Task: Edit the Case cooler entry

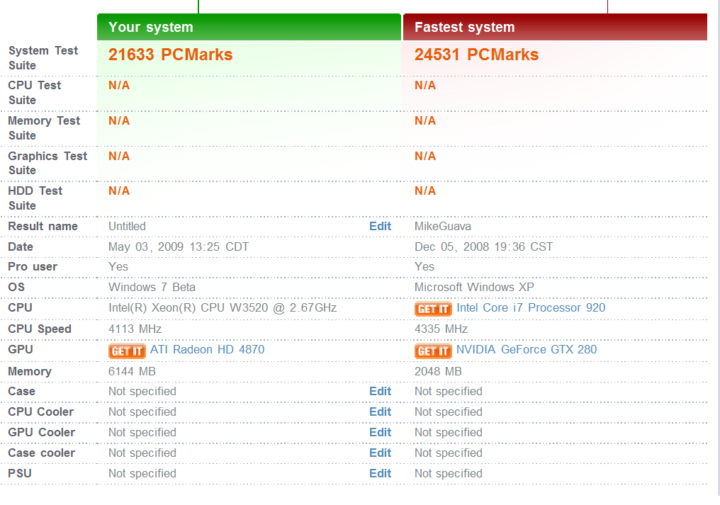Action: [x=381, y=453]
